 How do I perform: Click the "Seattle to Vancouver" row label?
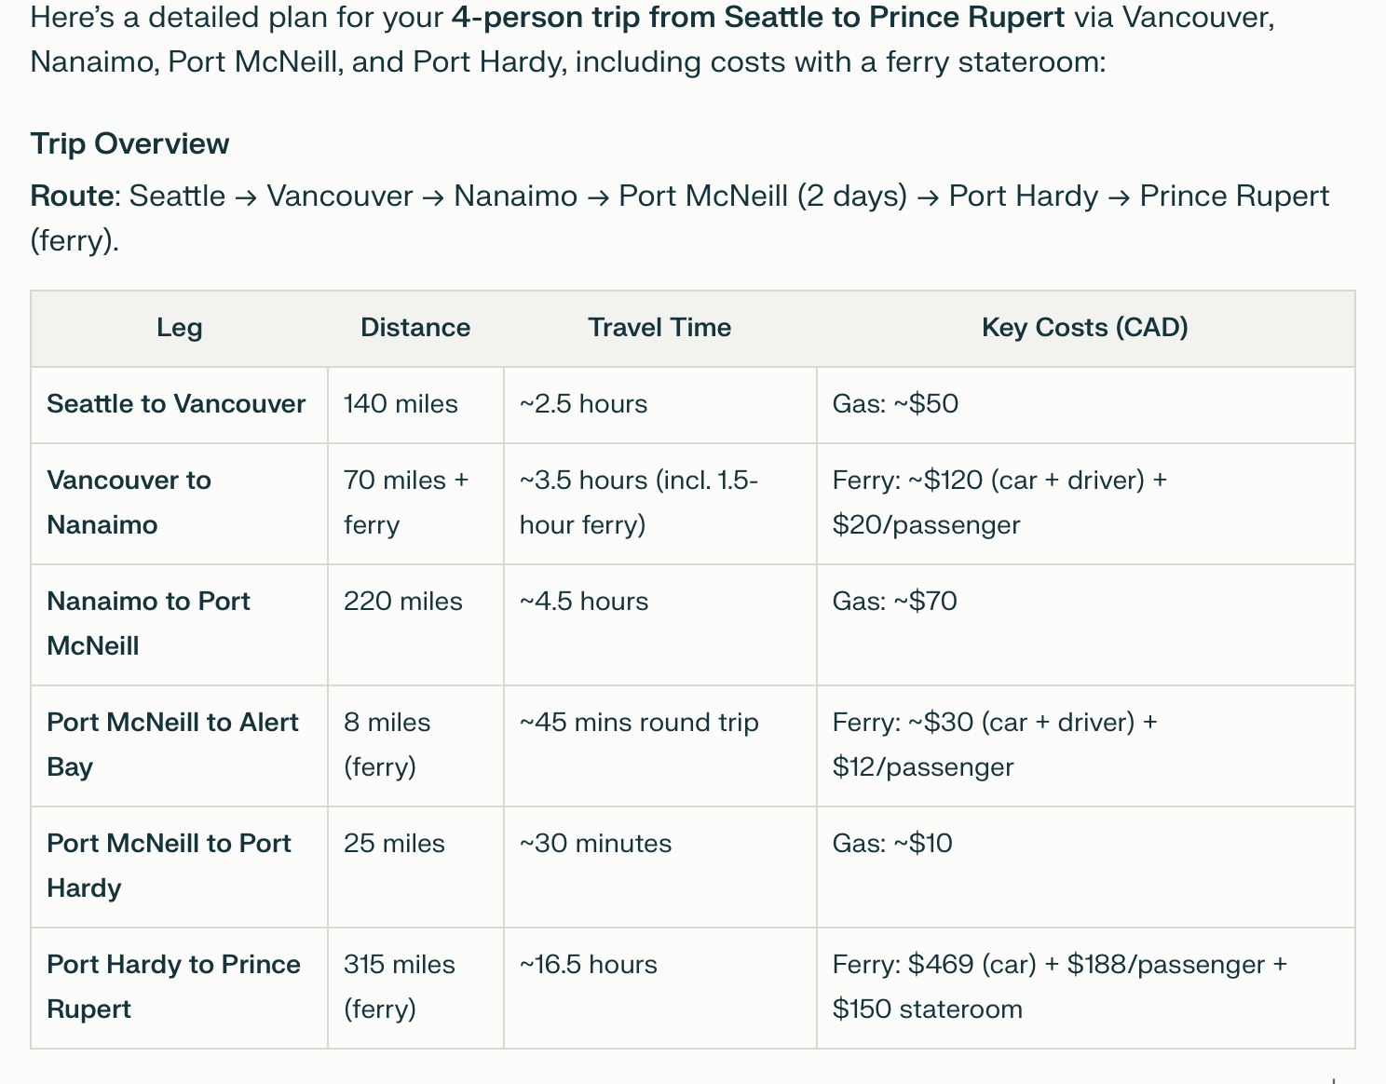(176, 404)
